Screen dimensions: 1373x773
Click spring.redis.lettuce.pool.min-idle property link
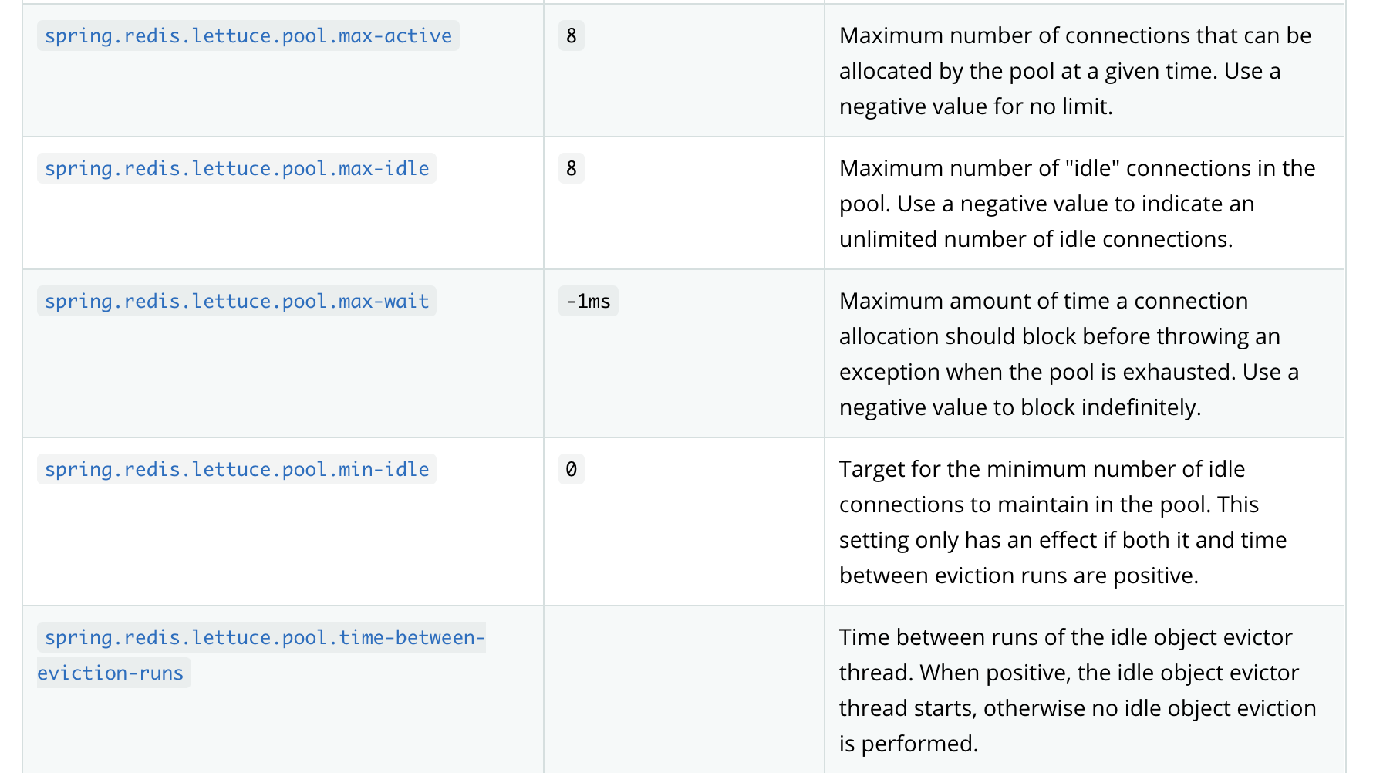click(x=236, y=469)
